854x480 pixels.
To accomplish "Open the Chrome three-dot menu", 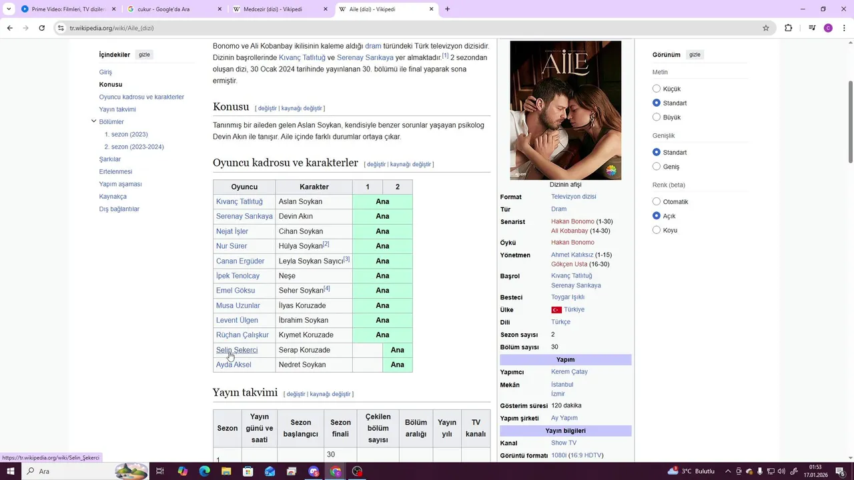I will tap(845, 28).
